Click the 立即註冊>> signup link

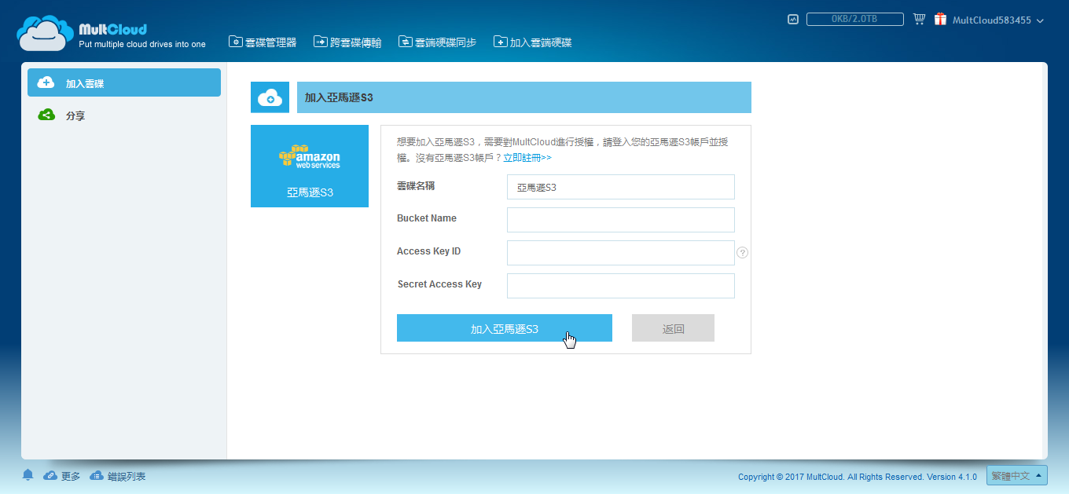click(x=527, y=158)
